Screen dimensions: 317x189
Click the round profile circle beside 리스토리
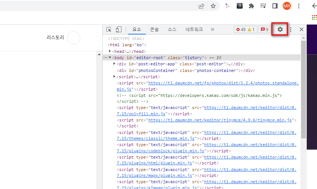[x=74, y=38]
